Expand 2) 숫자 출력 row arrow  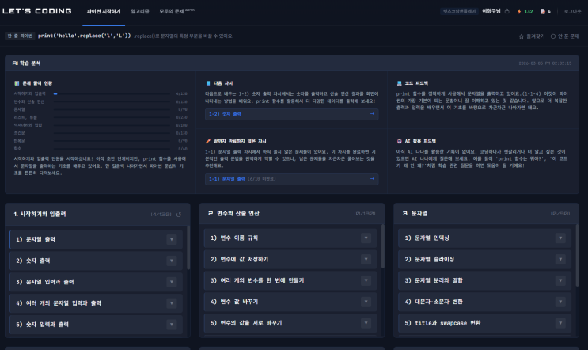[x=172, y=261]
